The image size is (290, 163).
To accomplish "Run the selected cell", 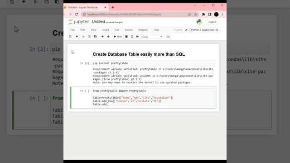I will pos(118,37).
